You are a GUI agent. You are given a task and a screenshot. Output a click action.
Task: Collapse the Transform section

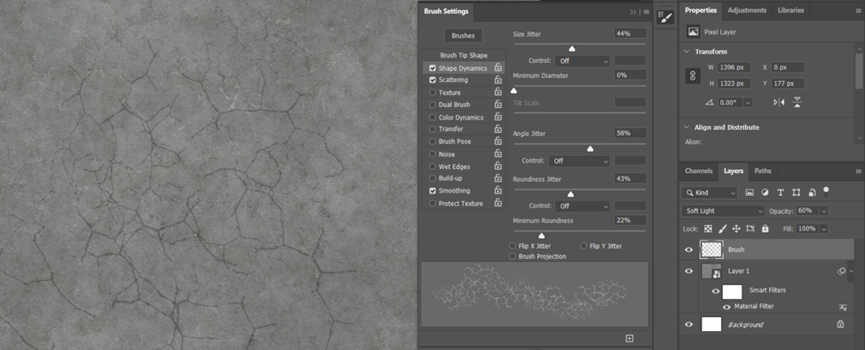687,51
